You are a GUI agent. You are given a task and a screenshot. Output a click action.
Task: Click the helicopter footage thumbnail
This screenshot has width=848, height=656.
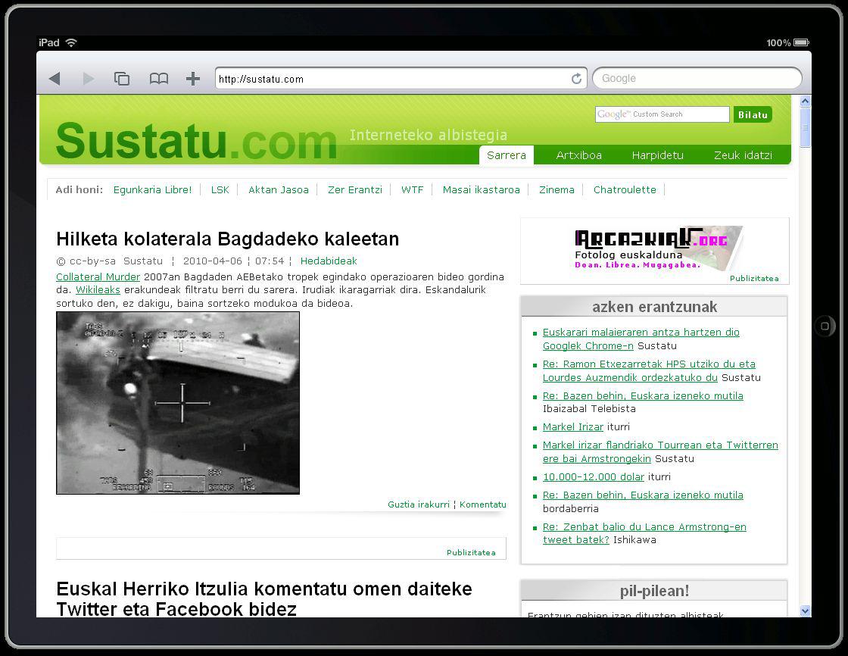click(x=178, y=403)
